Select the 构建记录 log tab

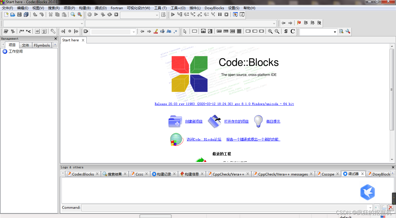click(164, 174)
